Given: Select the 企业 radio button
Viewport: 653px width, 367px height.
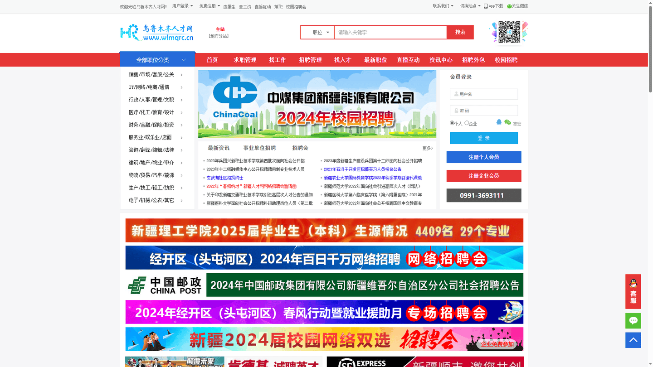Looking at the screenshot, I should (x=467, y=123).
